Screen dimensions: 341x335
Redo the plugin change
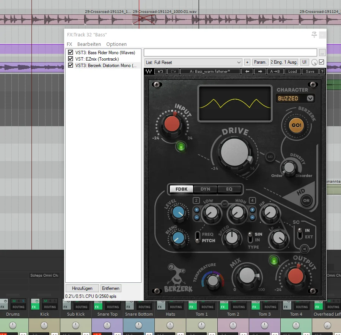tap(173, 72)
